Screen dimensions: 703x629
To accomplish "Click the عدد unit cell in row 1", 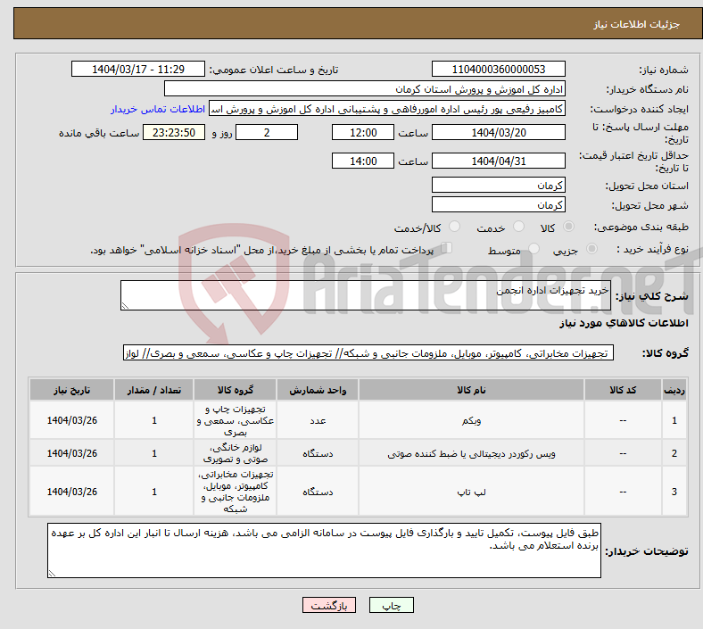I will [x=318, y=420].
